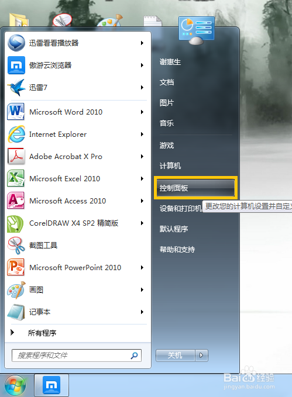Open 音乐 library
The image size is (292, 397).
pyautogui.click(x=167, y=123)
